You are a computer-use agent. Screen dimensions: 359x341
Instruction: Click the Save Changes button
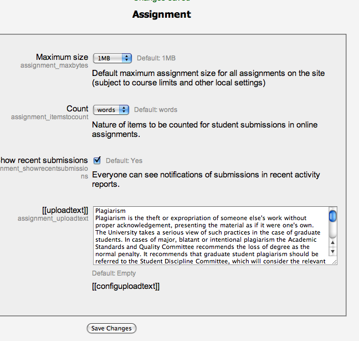click(x=111, y=328)
